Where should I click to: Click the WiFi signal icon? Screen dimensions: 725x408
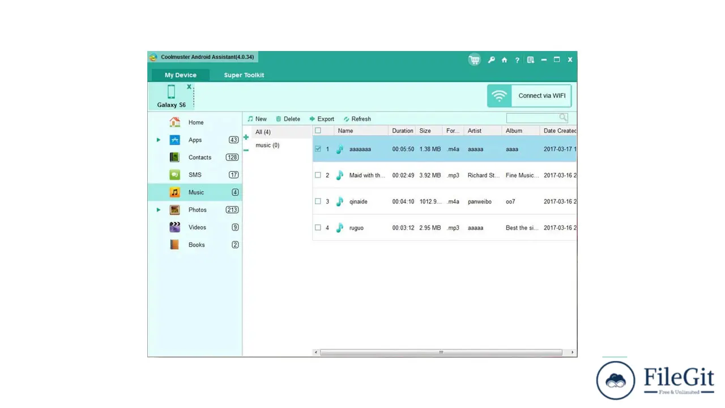499,96
